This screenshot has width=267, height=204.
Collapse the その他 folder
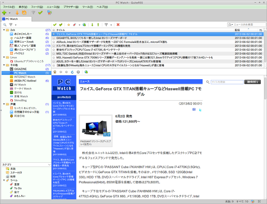click(4, 65)
